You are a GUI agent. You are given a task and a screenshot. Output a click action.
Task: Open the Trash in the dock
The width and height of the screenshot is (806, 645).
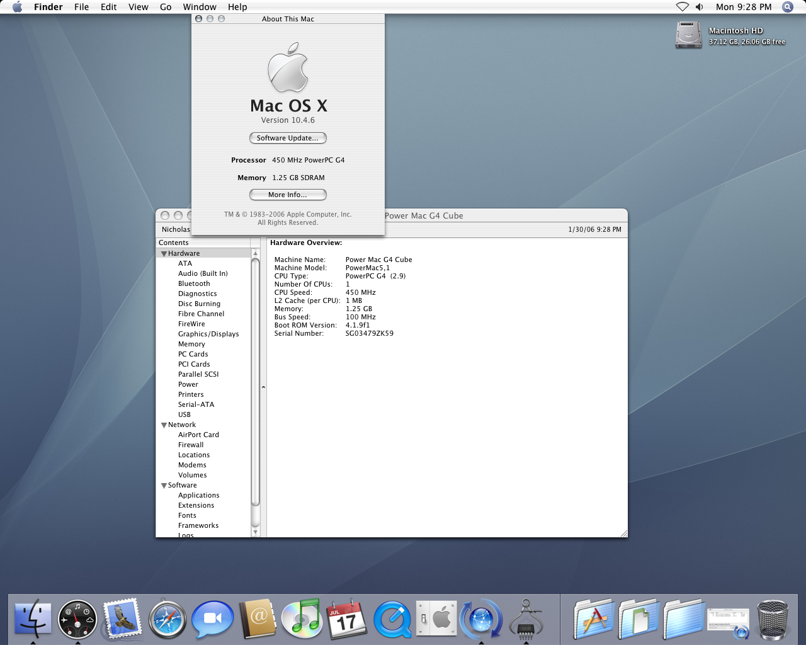pyautogui.click(x=773, y=620)
